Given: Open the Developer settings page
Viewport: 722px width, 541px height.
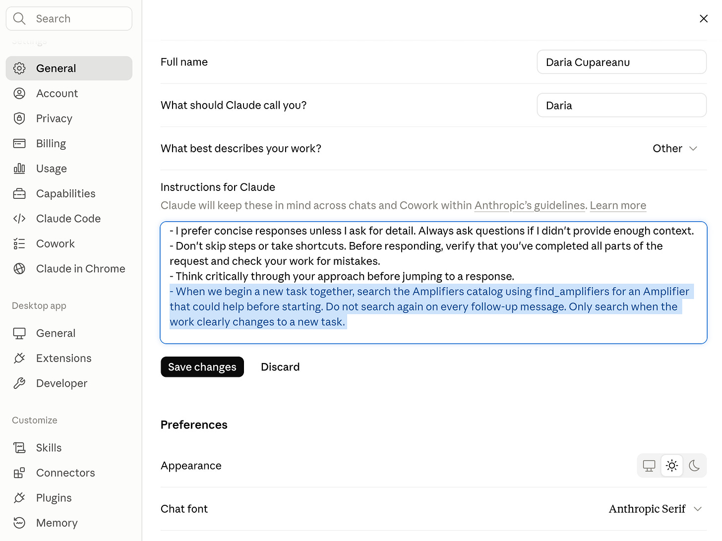Looking at the screenshot, I should pyautogui.click(x=69, y=383).
